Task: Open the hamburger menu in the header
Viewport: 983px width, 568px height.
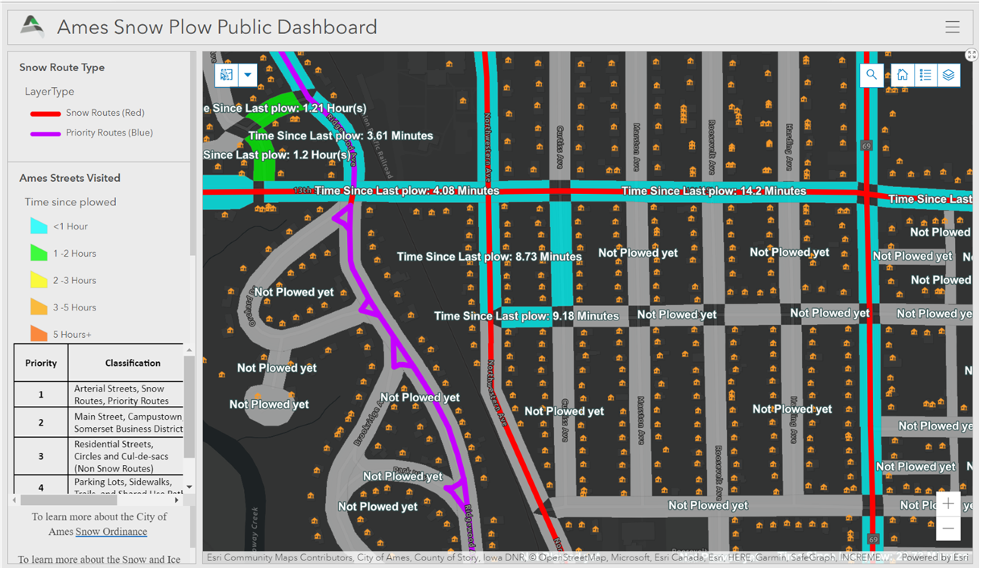Action: [x=953, y=27]
